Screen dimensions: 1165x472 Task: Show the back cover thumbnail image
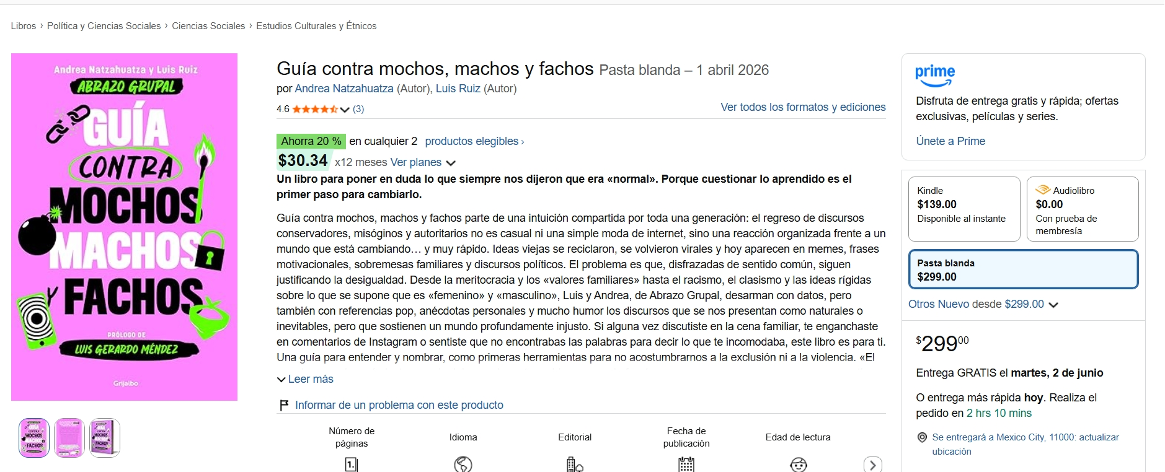(x=69, y=438)
